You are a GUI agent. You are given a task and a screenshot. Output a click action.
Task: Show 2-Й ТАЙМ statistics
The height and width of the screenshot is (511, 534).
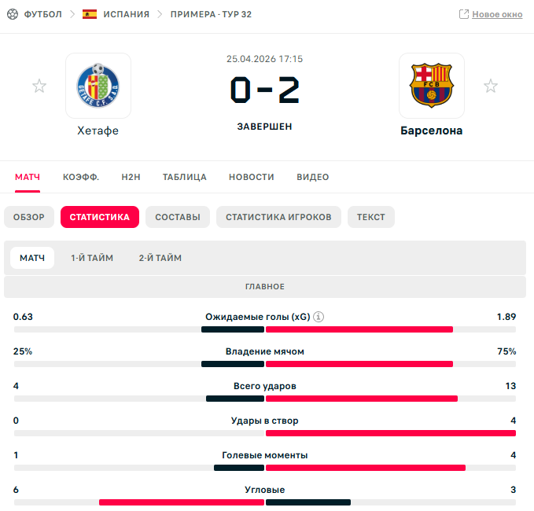pos(160,258)
